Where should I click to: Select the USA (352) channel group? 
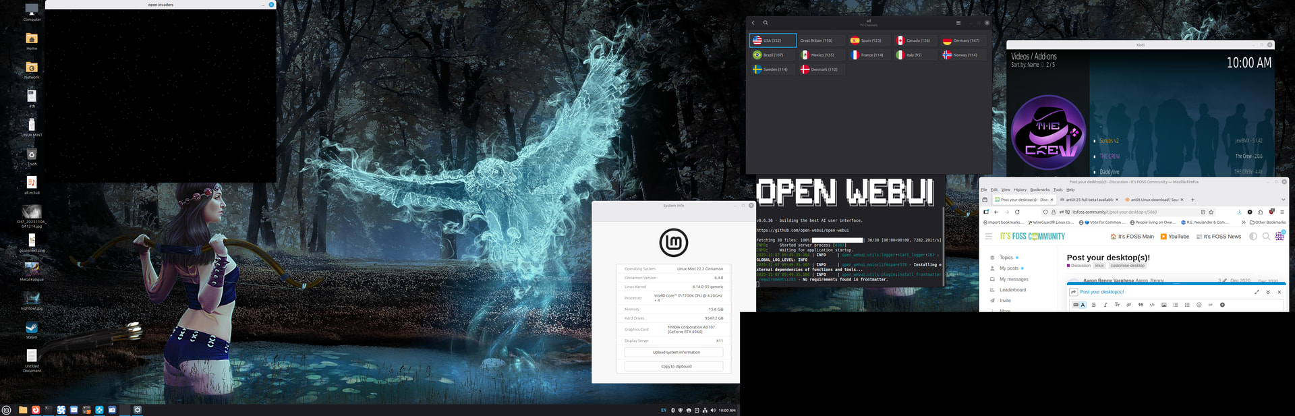772,40
